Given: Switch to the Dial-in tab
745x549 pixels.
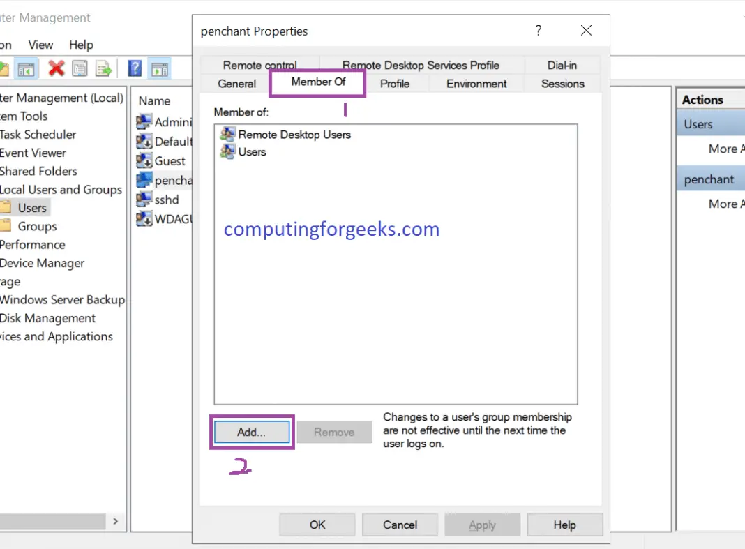Looking at the screenshot, I should pyautogui.click(x=563, y=65).
